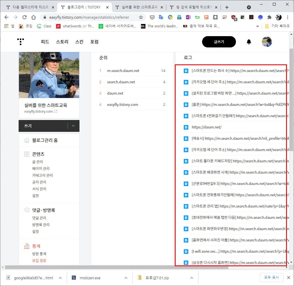This screenshot has width=294, height=286.
Task: Close the 블로그관리 TISTORY tab
Action: click(107, 7)
